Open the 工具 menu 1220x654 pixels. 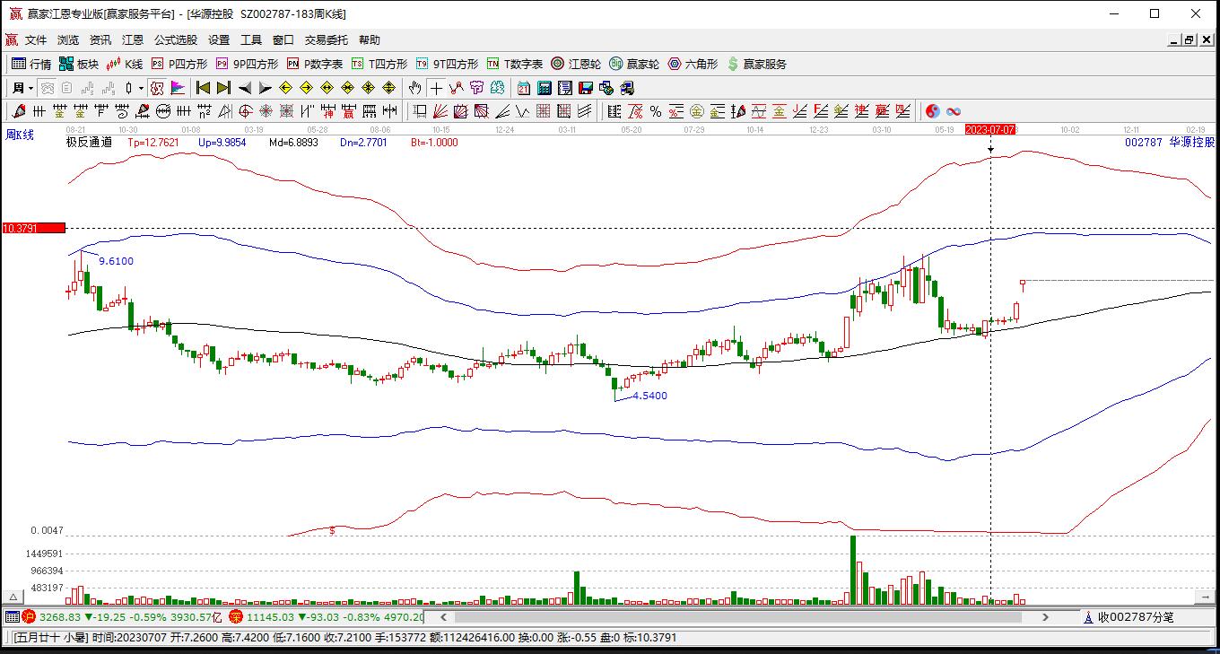[251, 39]
